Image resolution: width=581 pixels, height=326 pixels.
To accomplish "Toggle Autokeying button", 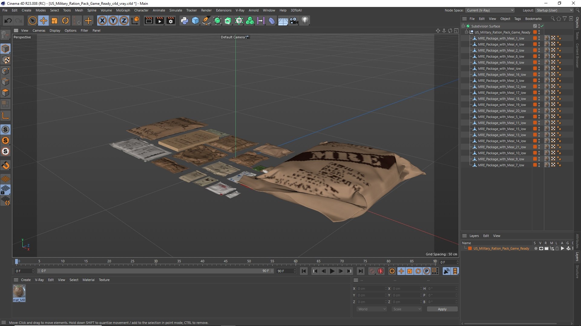I will point(381,271).
